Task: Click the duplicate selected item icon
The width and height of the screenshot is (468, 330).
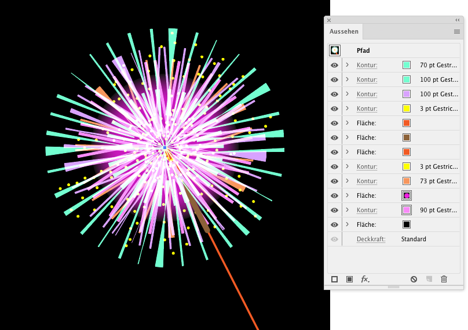Action: [x=429, y=279]
